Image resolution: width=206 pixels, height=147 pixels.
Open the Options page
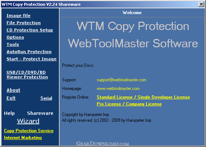click(x=16, y=37)
